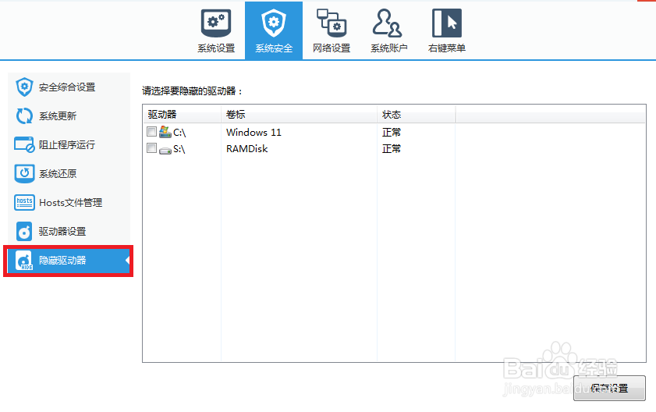Tick the checkbox for drive S:\
Screen dimensions: 656x412
[151, 148]
